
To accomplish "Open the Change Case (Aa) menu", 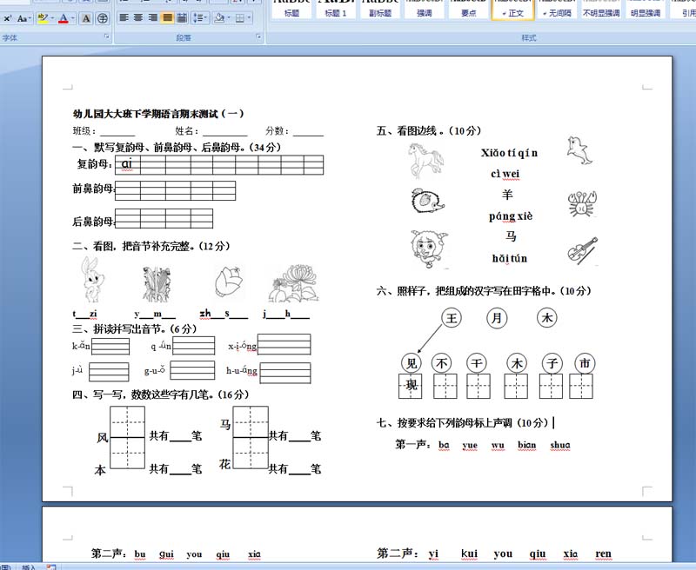I will pos(23,18).
